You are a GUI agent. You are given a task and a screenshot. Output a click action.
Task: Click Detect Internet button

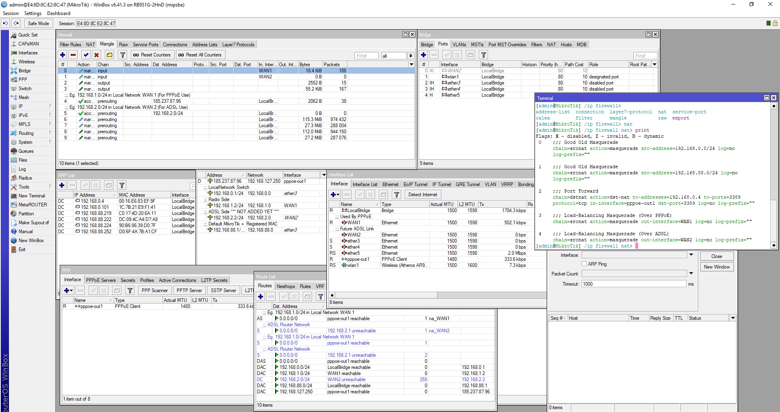(423, 195)
